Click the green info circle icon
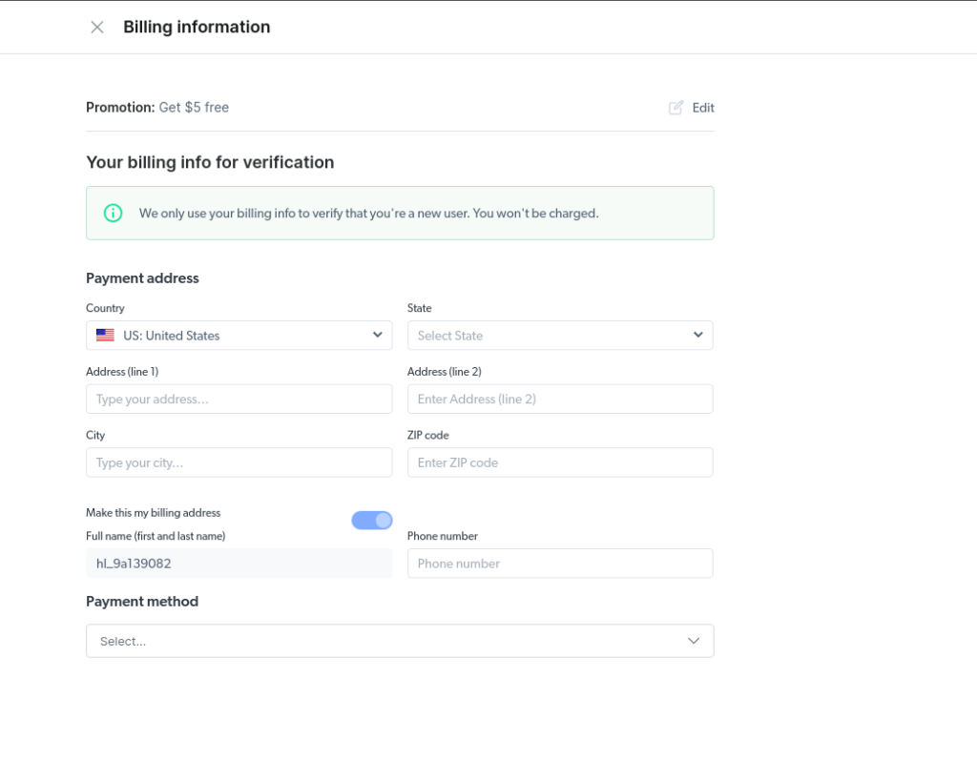Viewport: 977px width, 780px height. click(113, 213)
